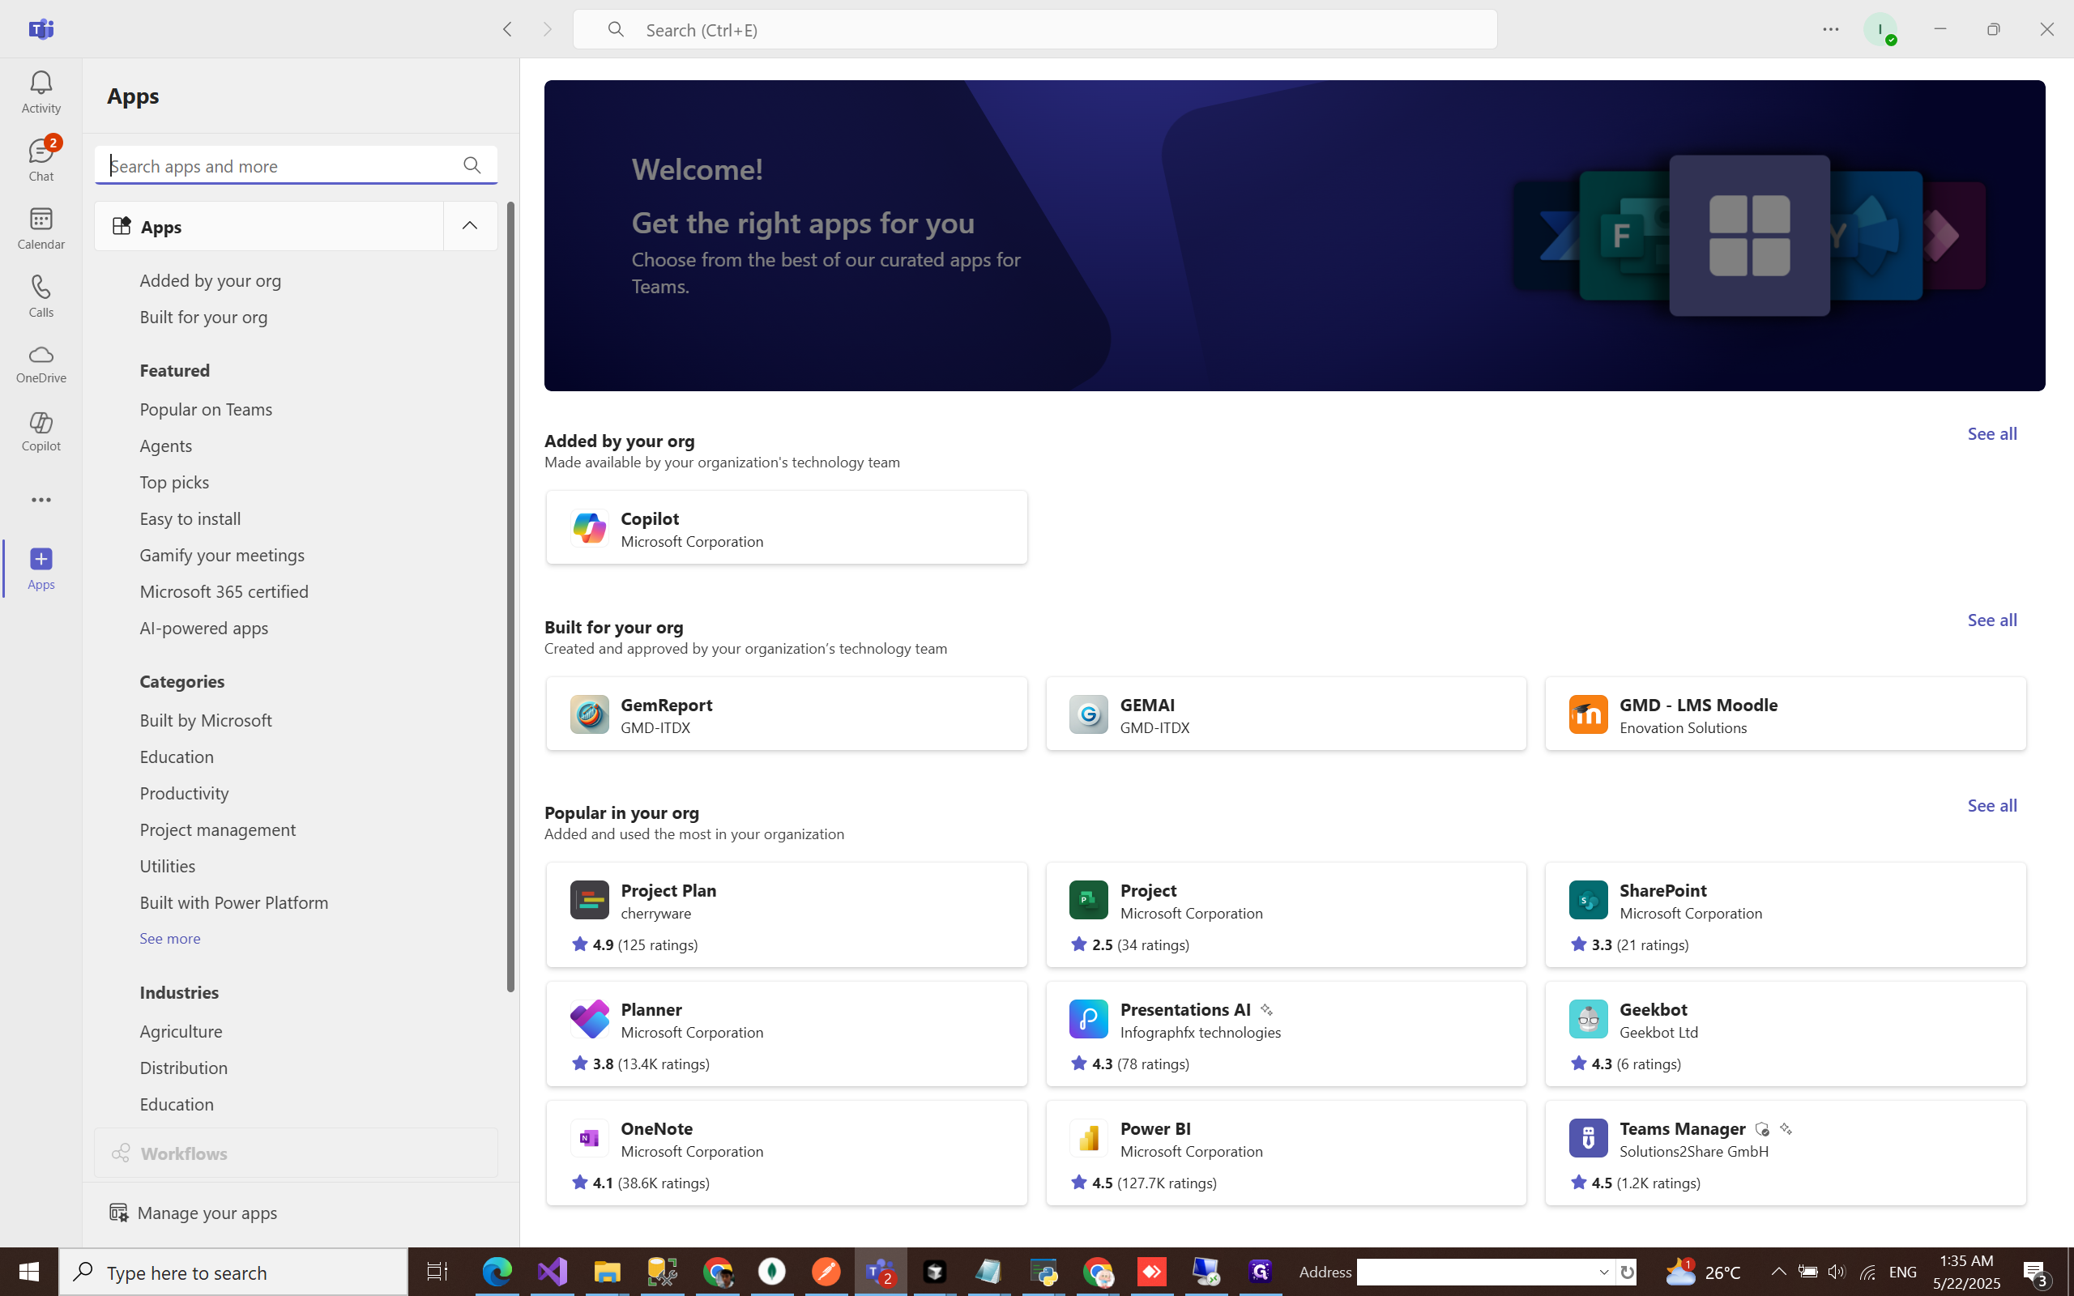This screenshot has width=2074, height=1296.
Task: Select Agriculture under Industries
Action: [x=181, y=1031]
